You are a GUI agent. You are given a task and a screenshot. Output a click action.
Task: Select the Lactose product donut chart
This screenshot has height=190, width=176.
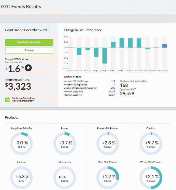click(x=21, y=178)
